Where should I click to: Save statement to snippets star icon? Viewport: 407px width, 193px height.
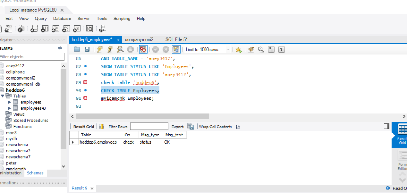coord(239,50)
